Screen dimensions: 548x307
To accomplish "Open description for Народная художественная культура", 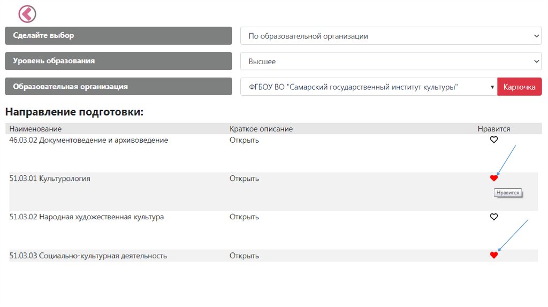I will click(244, 217).
